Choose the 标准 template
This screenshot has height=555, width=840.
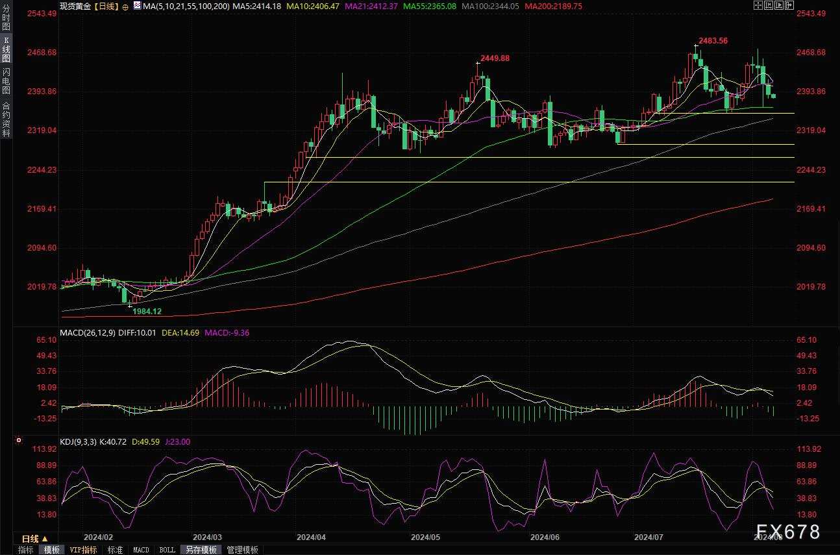point(115,550)
